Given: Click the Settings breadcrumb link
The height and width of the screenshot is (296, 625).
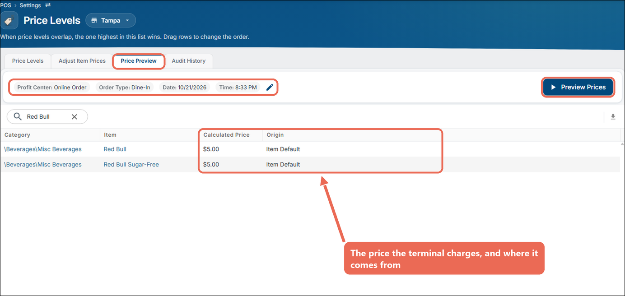Looking at the screenshot, I should pos(30,5).
